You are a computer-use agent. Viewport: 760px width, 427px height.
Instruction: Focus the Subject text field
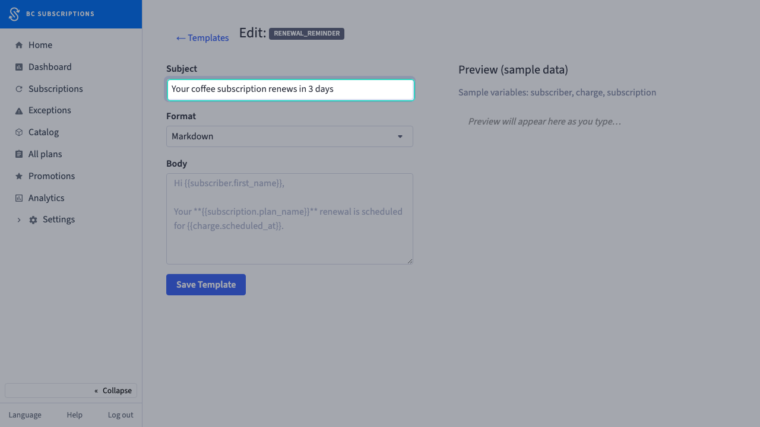[x=290, y=90]
